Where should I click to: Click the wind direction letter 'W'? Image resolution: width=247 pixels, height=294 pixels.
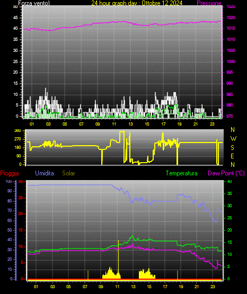pos(233,139)
